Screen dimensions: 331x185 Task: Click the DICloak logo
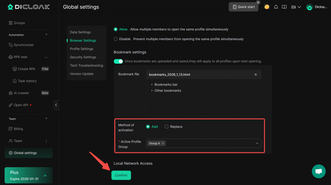point(28,7)
